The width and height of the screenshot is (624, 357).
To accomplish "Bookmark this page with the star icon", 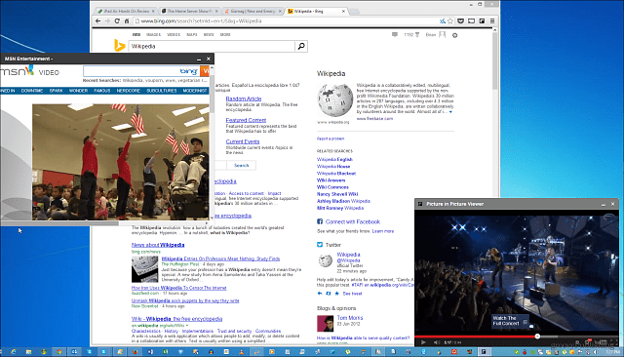I will click(450, 21).
